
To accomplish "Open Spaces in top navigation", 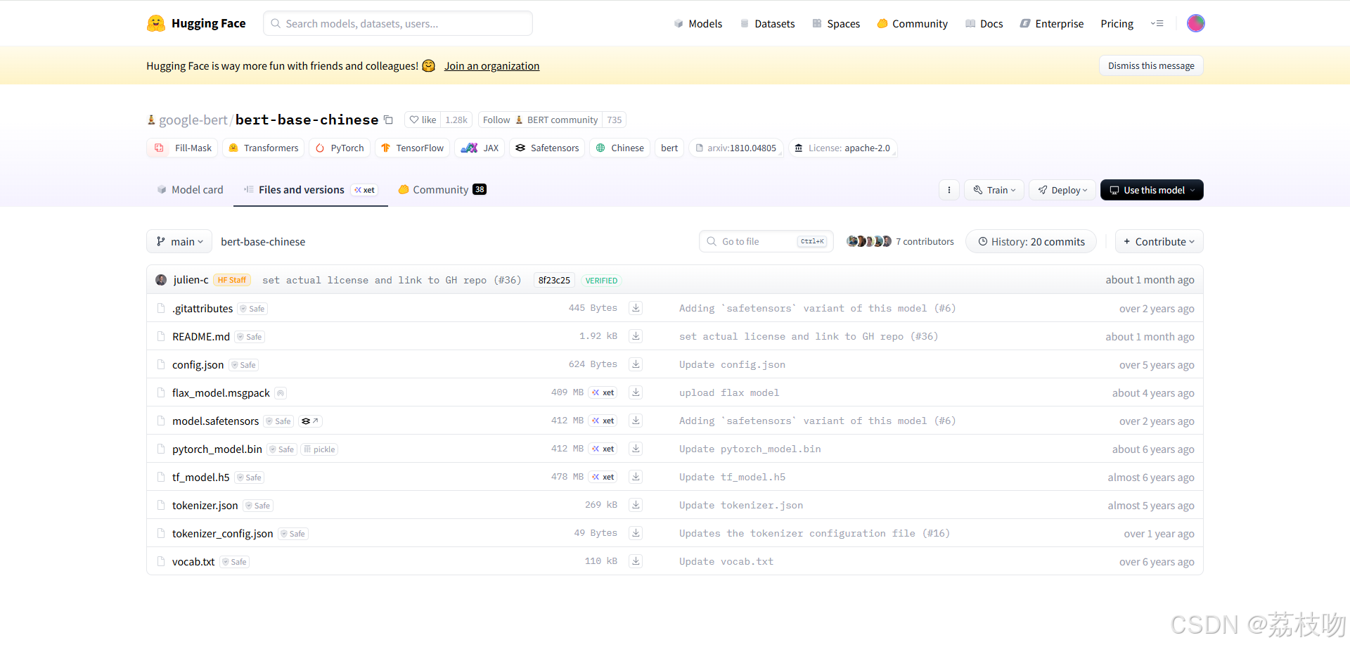I will (x=836, y=23).
